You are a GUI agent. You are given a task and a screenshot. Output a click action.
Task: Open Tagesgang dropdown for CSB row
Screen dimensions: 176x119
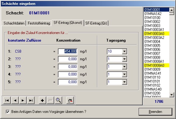pos(124,51)
